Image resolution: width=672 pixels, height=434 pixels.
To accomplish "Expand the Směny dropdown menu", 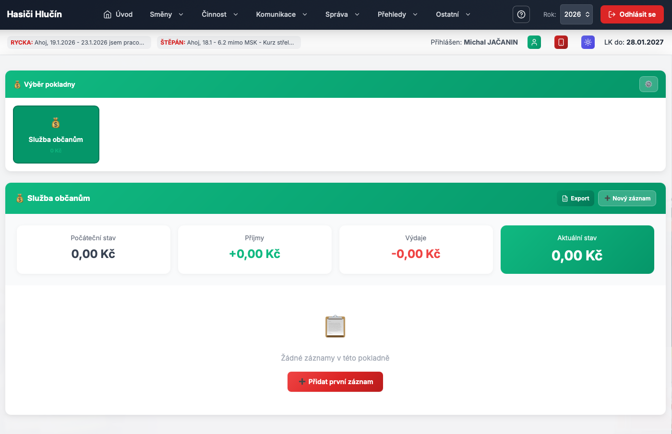I will 166,14.
